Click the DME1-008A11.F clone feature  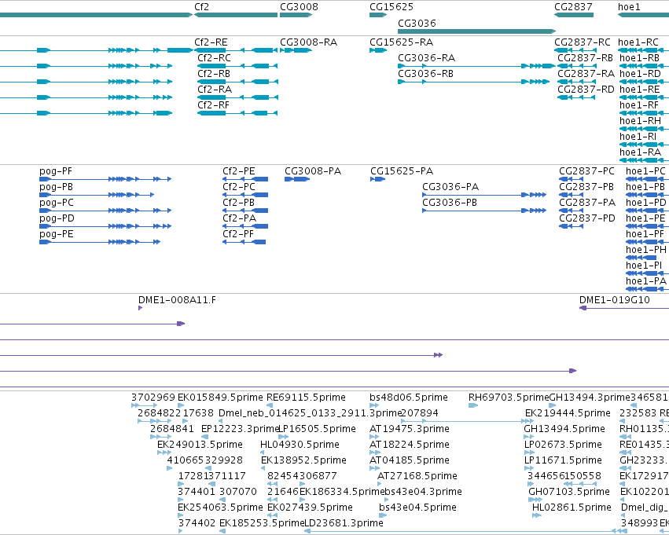tap(141, 308)
